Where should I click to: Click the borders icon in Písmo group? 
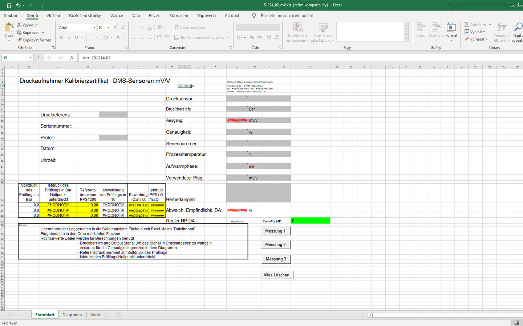click(91, 37)
